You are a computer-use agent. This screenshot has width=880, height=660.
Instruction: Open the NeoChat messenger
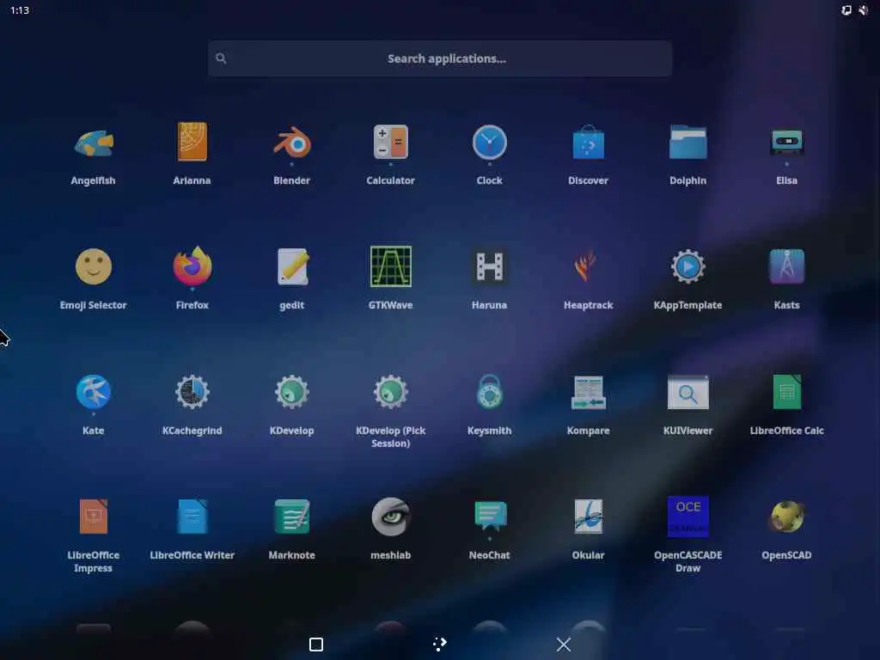click(x=489, y=516)
